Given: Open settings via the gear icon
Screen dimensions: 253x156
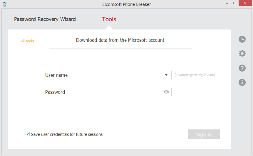Looking at the screenshot, I should [x=242, y=53].
